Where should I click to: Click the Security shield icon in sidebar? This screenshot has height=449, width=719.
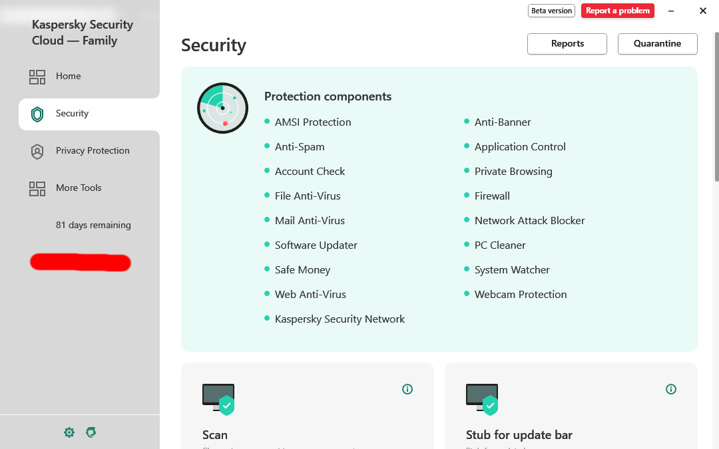37,114
